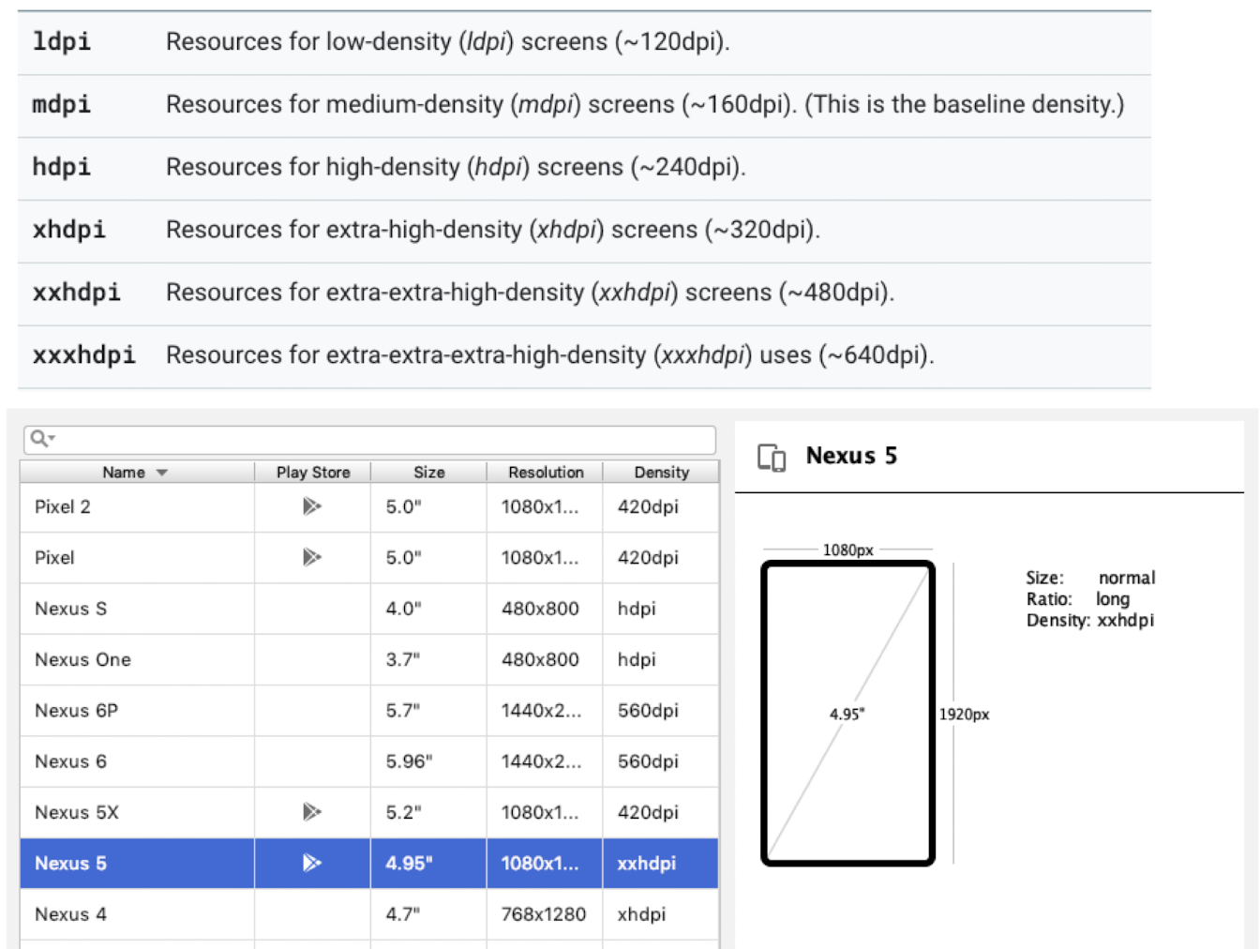Select the Nexus S device row

(x=369, y=609)
